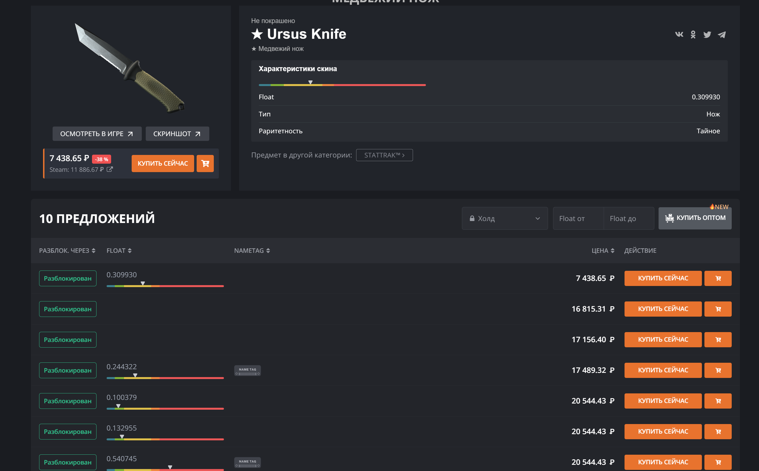Viewport: 759px width, 471px height.
Task: Open StatTrak™ category link
Action: point(384,155)
